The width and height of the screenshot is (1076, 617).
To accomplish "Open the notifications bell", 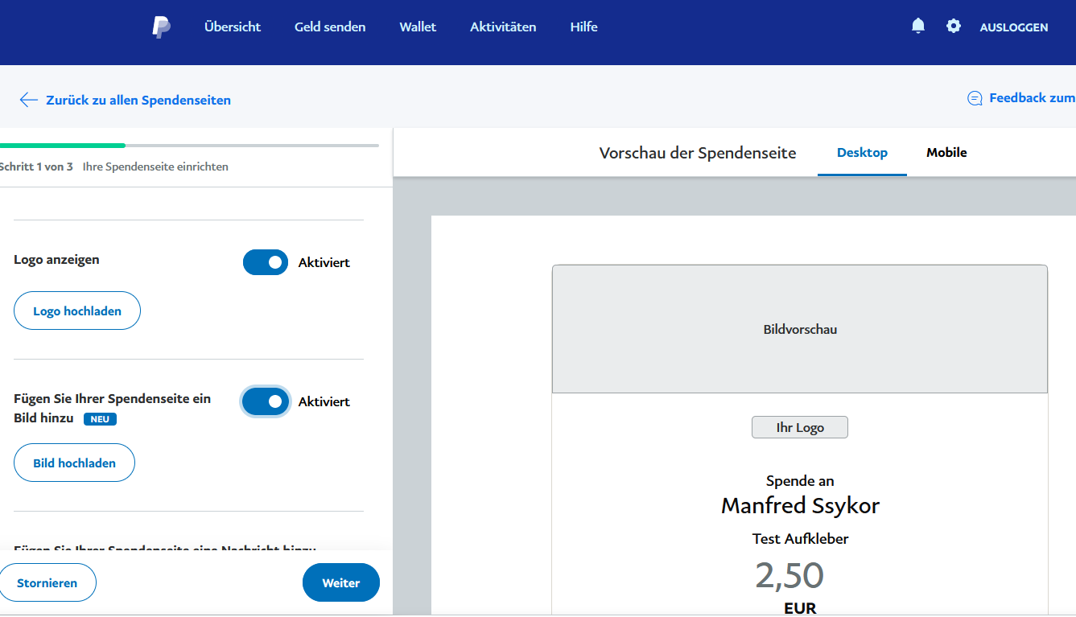I will pos(918,27).
